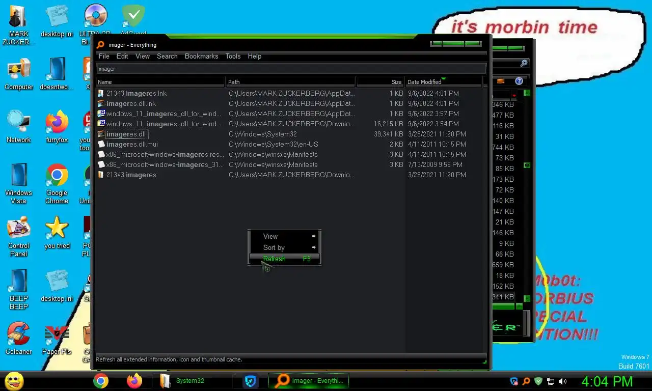
Task: Open the View menu in the menu bar
Action: [x=143, y=56]
